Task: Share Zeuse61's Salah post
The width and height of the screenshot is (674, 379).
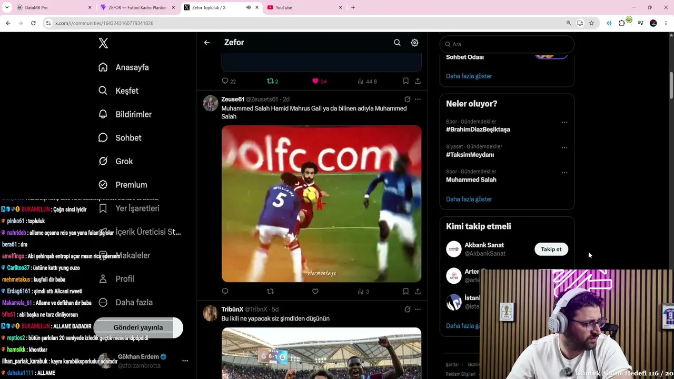Action: click(418, 291)
